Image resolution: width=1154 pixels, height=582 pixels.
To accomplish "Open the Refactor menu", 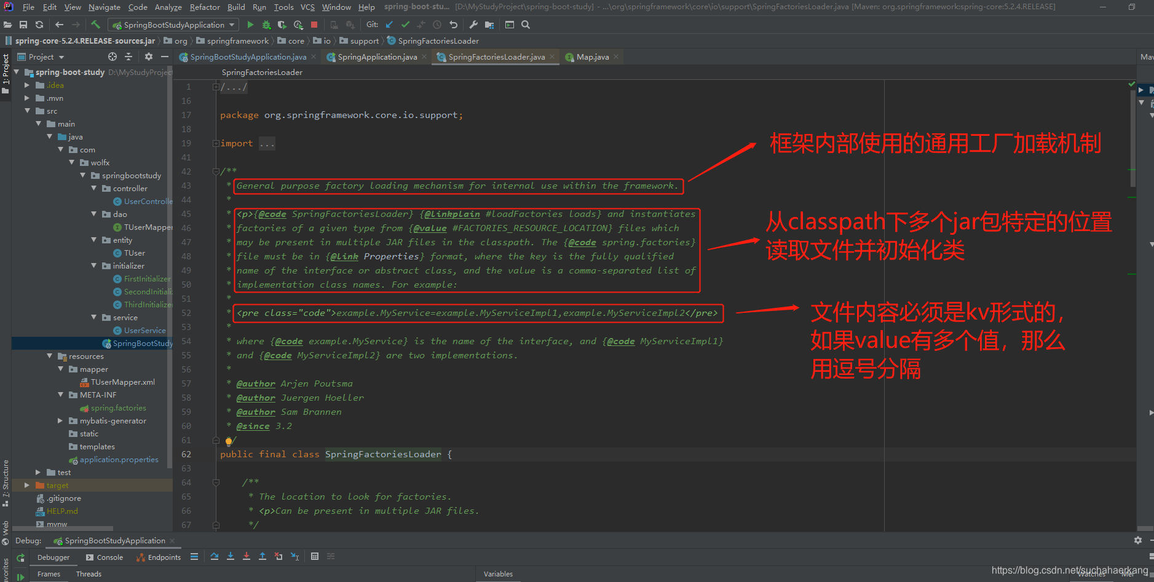I will [205, 7].
